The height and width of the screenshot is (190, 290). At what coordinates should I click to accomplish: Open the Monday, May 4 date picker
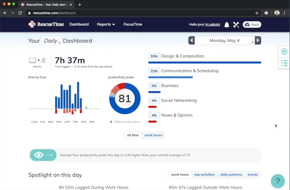click(225, 41)
